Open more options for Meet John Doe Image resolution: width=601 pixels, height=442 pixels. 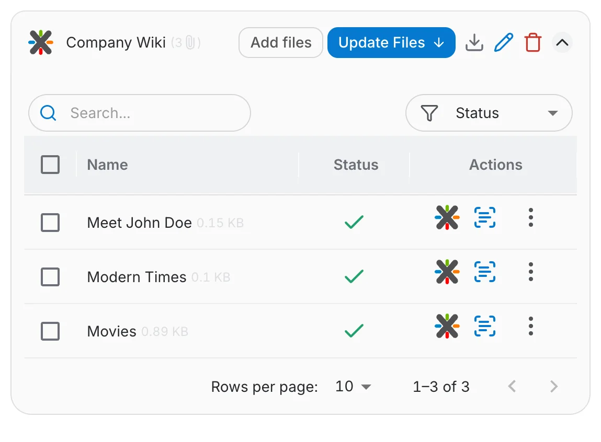pos(530,217)
